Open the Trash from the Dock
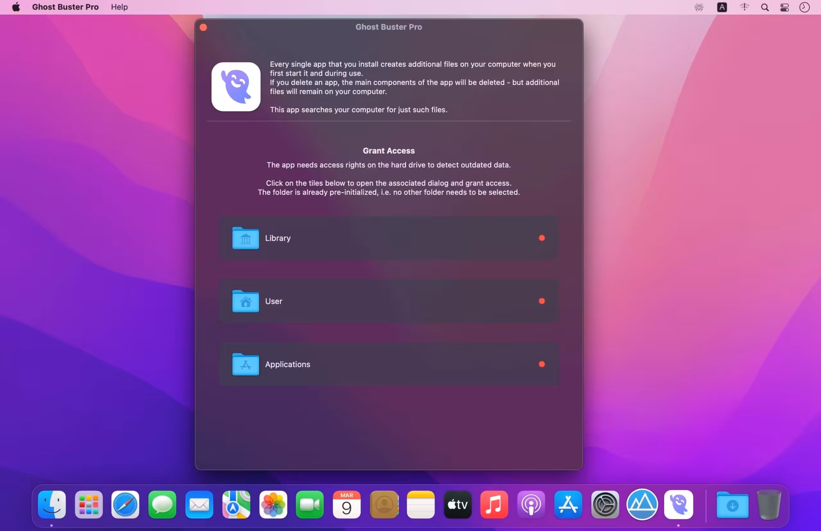The height and width of the screenshot is (531, 821). click(769, 504)
